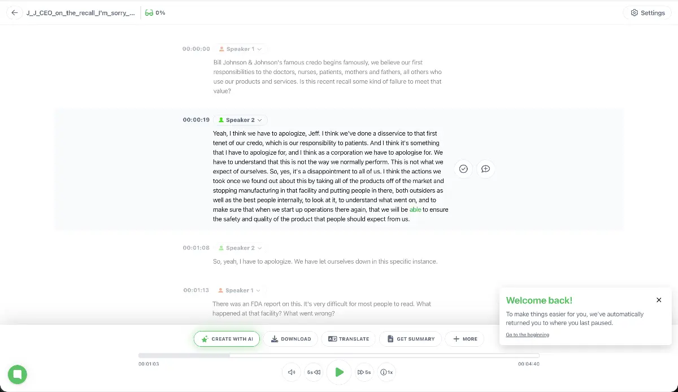Expand Speaker 2 dropdown at 00:00:19
The height and width of the screenshot is (392, 678).
(x=241, y=120)
